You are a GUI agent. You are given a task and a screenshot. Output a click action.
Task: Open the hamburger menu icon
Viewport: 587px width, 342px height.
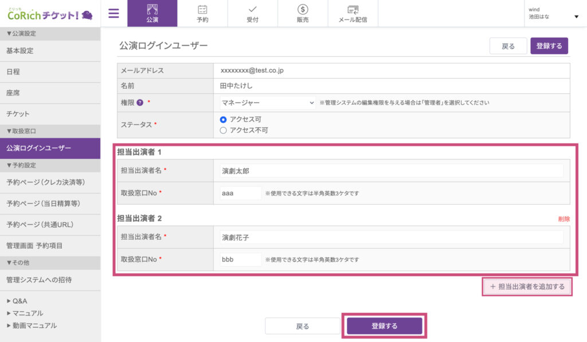click(114, 13)
